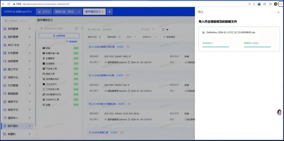Toggle 启用 status for 位置服务
The width and height of the screenshot is (284, 141).
point(76,58)
